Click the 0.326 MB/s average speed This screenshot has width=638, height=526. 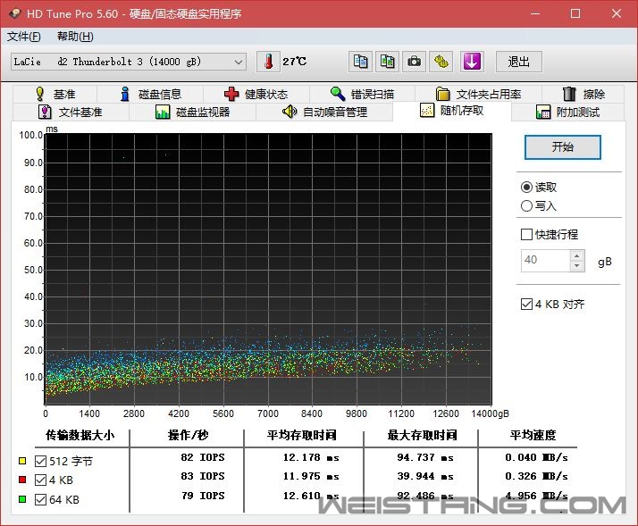pos(537,476)
